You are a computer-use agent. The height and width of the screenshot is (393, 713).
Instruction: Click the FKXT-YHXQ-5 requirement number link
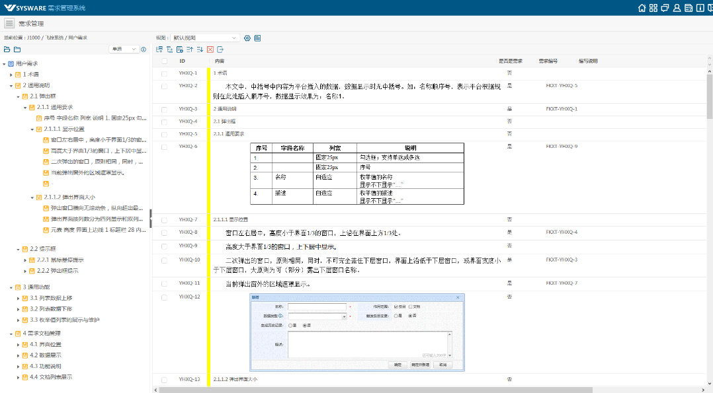[x=562, y=86]
